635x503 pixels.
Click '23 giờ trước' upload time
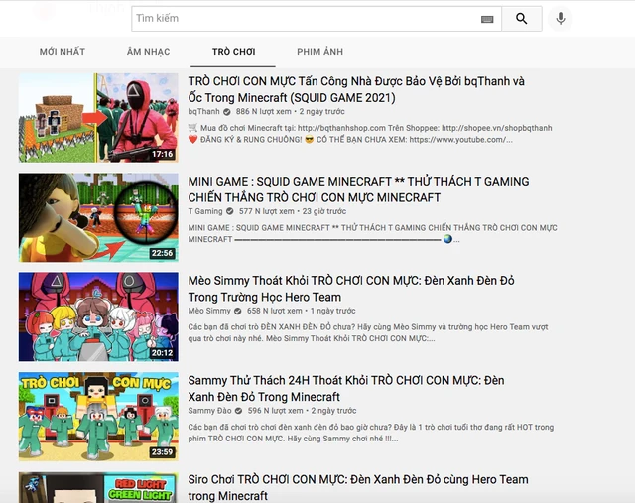click(x=324, y=211)
